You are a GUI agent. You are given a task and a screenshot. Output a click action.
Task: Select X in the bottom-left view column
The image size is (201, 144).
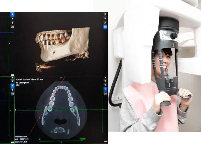(12, 81)
